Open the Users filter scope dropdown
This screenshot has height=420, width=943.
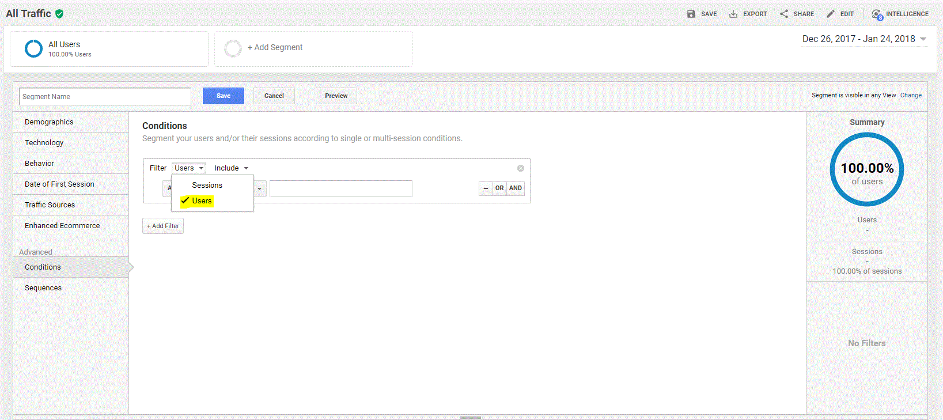189,168
